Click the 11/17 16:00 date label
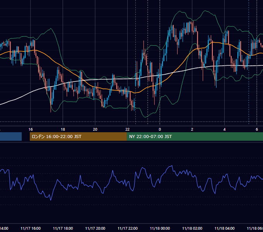263x232 pixels. 31,228
